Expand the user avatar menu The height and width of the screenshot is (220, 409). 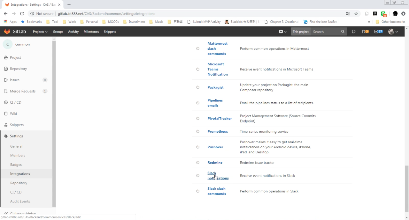(393, 32)
